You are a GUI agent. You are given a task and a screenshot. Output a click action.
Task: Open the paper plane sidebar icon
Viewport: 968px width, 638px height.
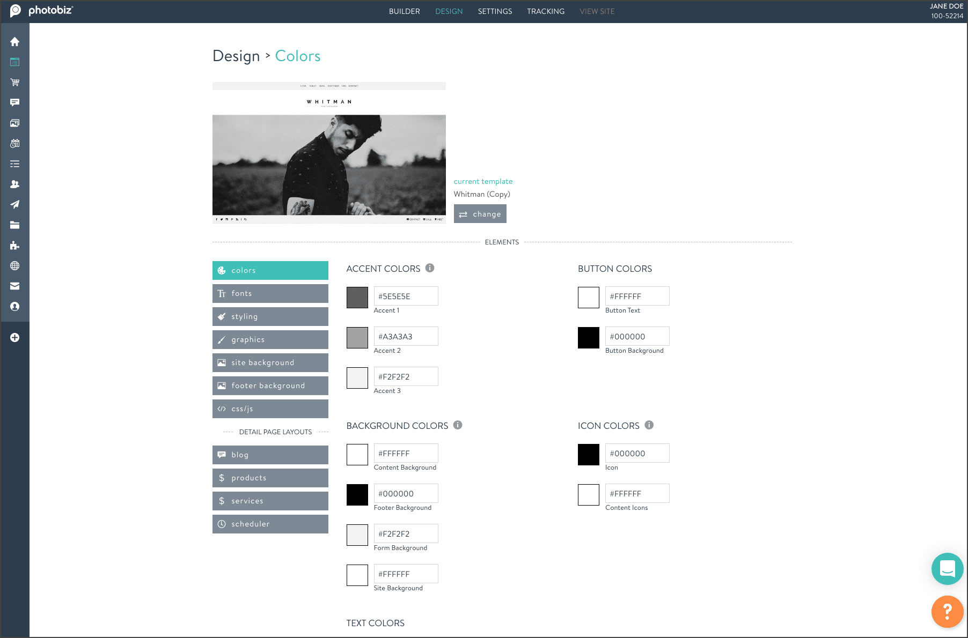(x=14, y=204)
